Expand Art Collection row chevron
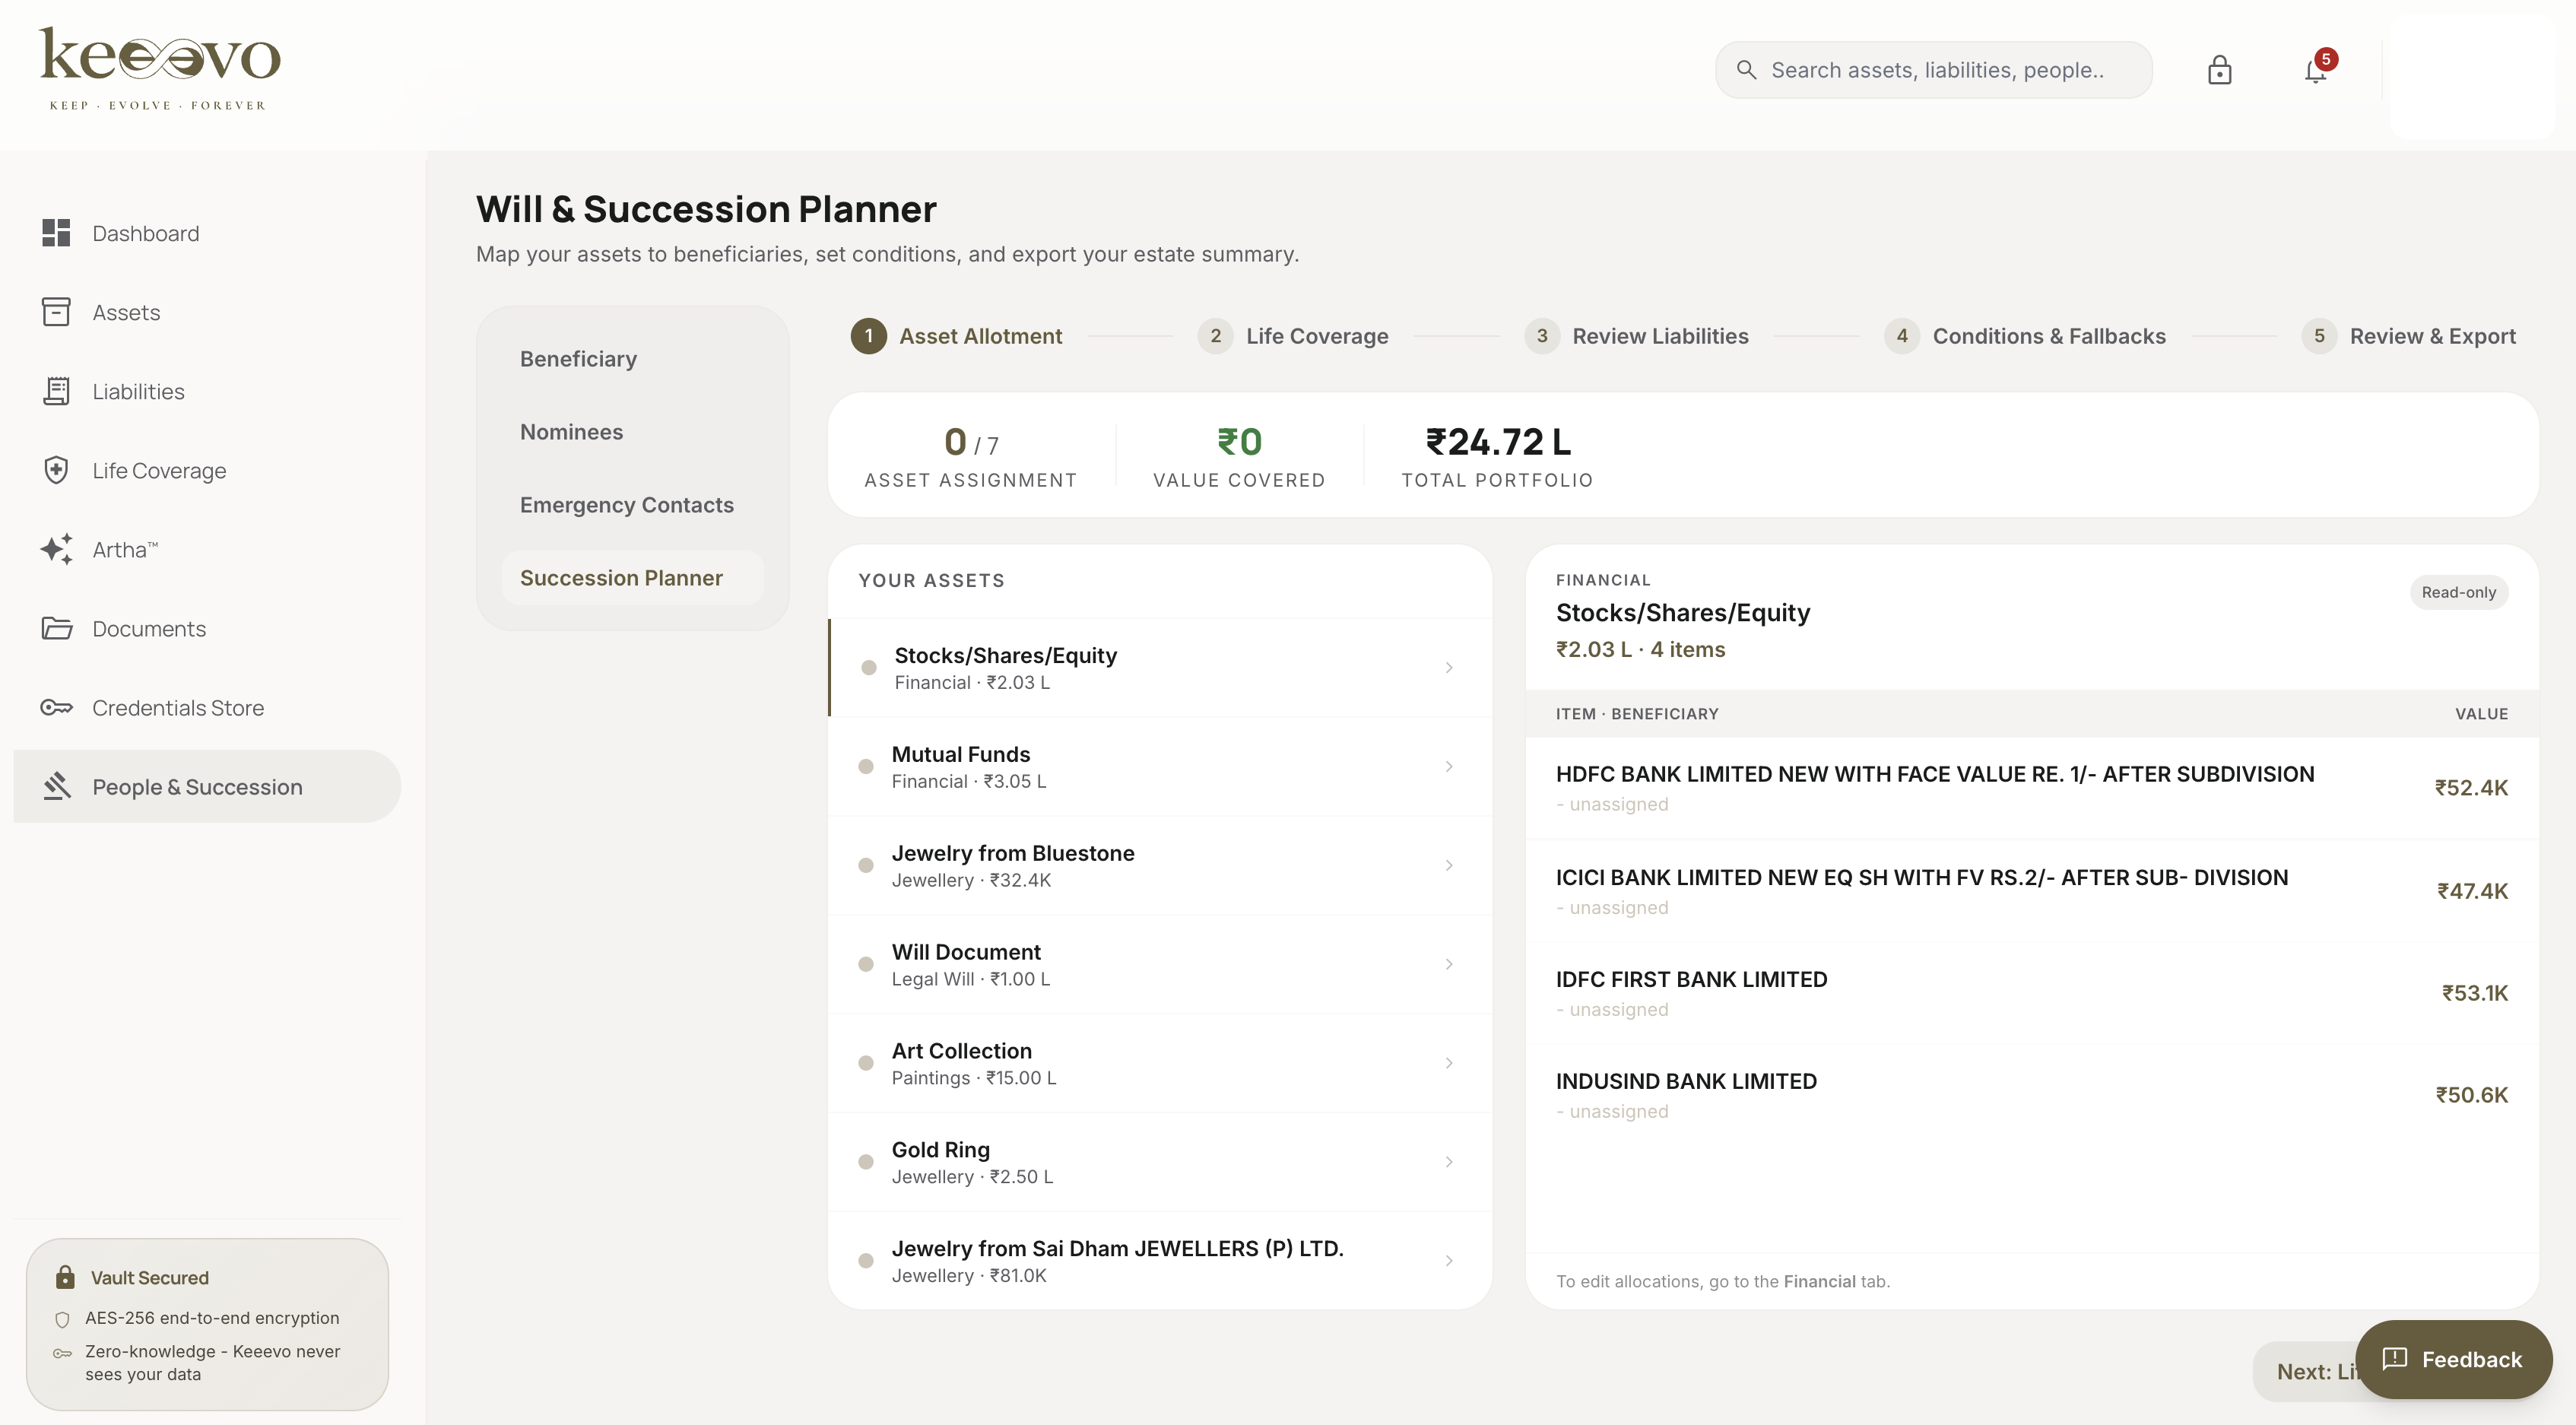2576x1425 pixels. 1449,1063
